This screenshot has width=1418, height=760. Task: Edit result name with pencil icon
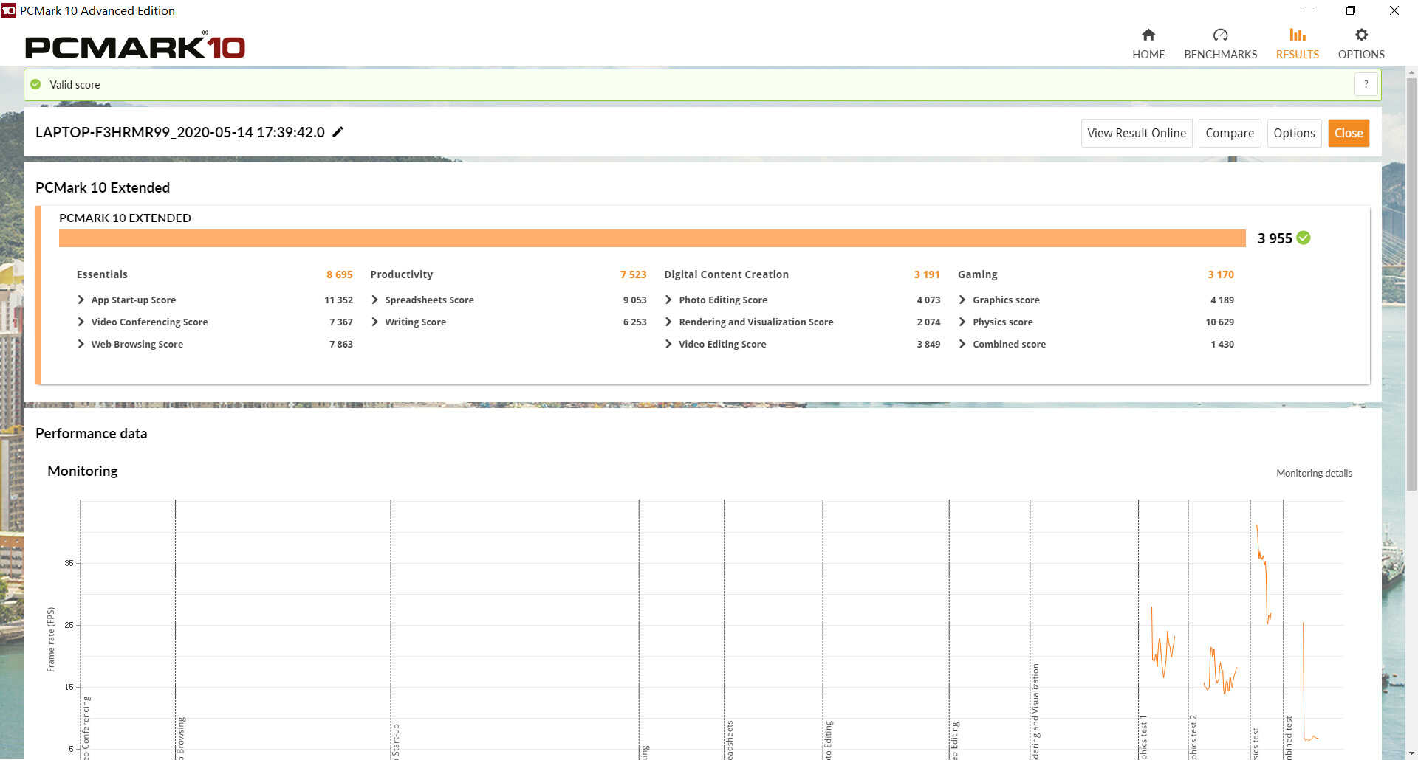pyautogui.click(x=338, y=132)
